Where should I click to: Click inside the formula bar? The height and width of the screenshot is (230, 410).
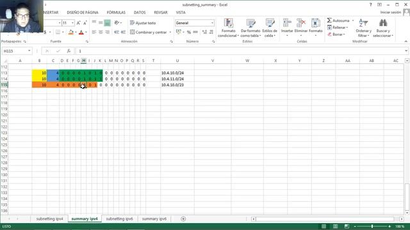240,51
